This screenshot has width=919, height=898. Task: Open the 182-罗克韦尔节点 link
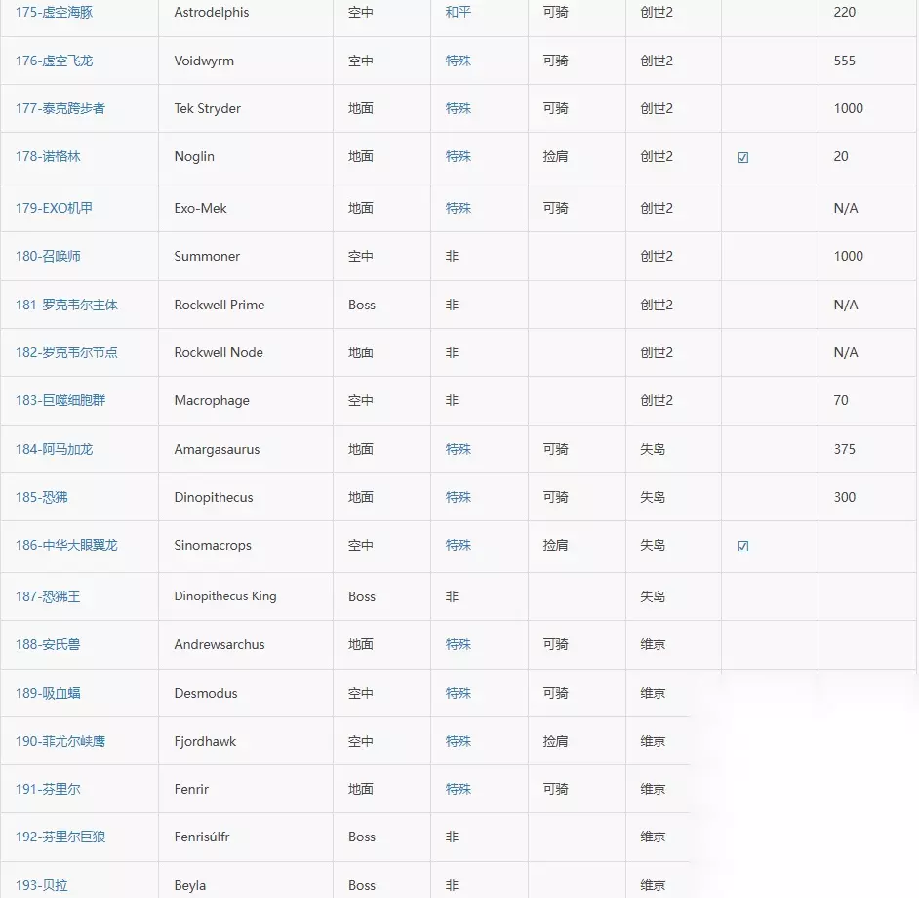pos(66,352)
